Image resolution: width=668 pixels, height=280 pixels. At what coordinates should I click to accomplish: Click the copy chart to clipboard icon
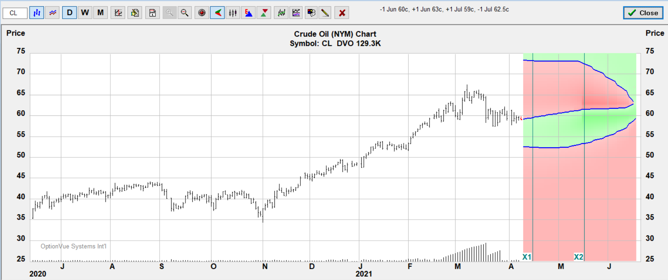(x=135, y=13)
